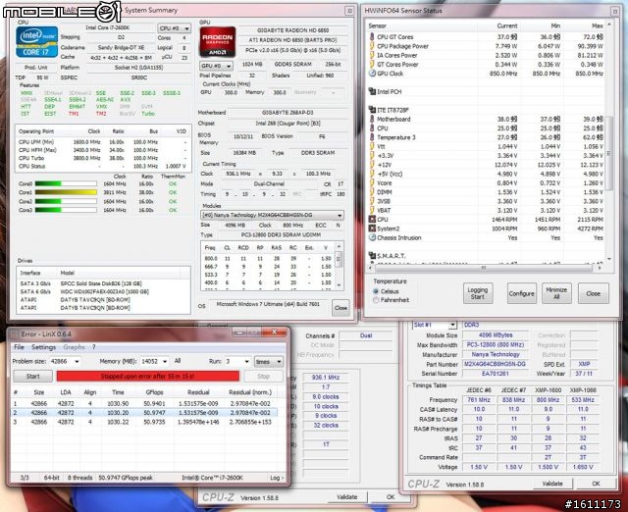The image size is (628, 512).
Task: Click Validate in the lower CPU-Z window
Action: click(346, 496)
